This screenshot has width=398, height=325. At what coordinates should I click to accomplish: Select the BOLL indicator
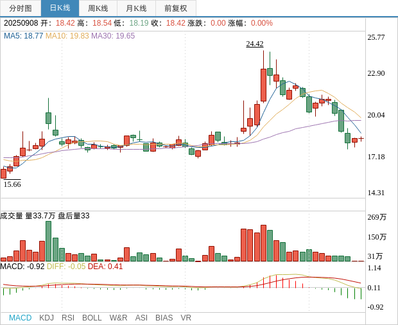(x=92, y=318)
